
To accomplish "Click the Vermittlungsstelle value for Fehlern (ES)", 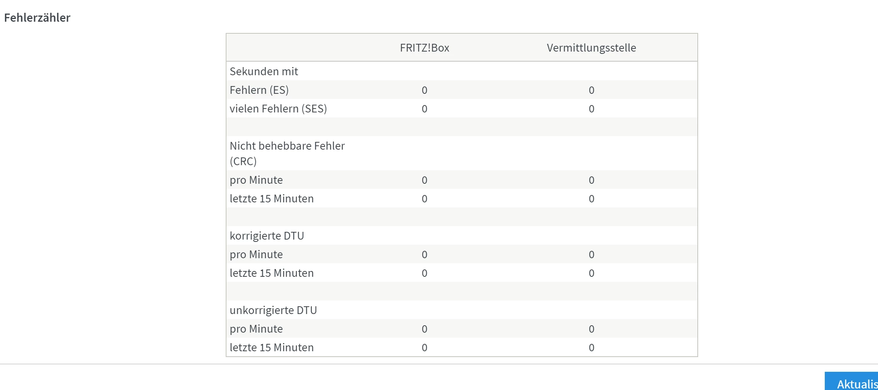I will (591, 90).
